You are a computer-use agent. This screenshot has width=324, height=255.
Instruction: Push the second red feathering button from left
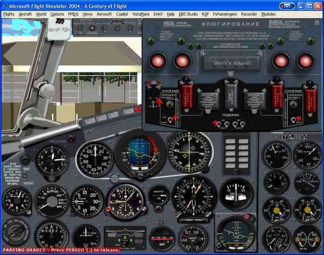coord(183,61)
